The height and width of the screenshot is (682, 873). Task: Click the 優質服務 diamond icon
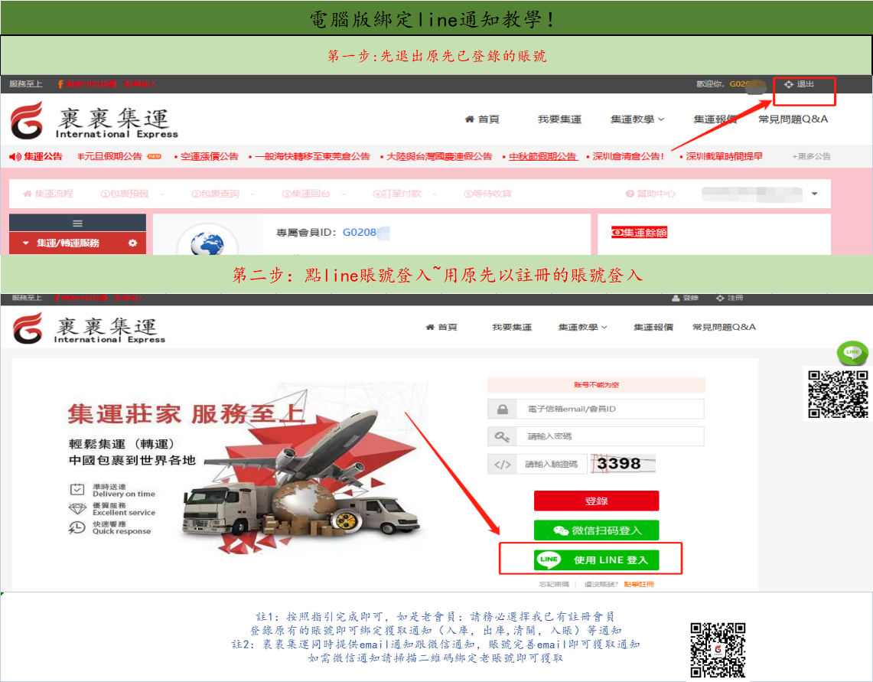point(77,509)
